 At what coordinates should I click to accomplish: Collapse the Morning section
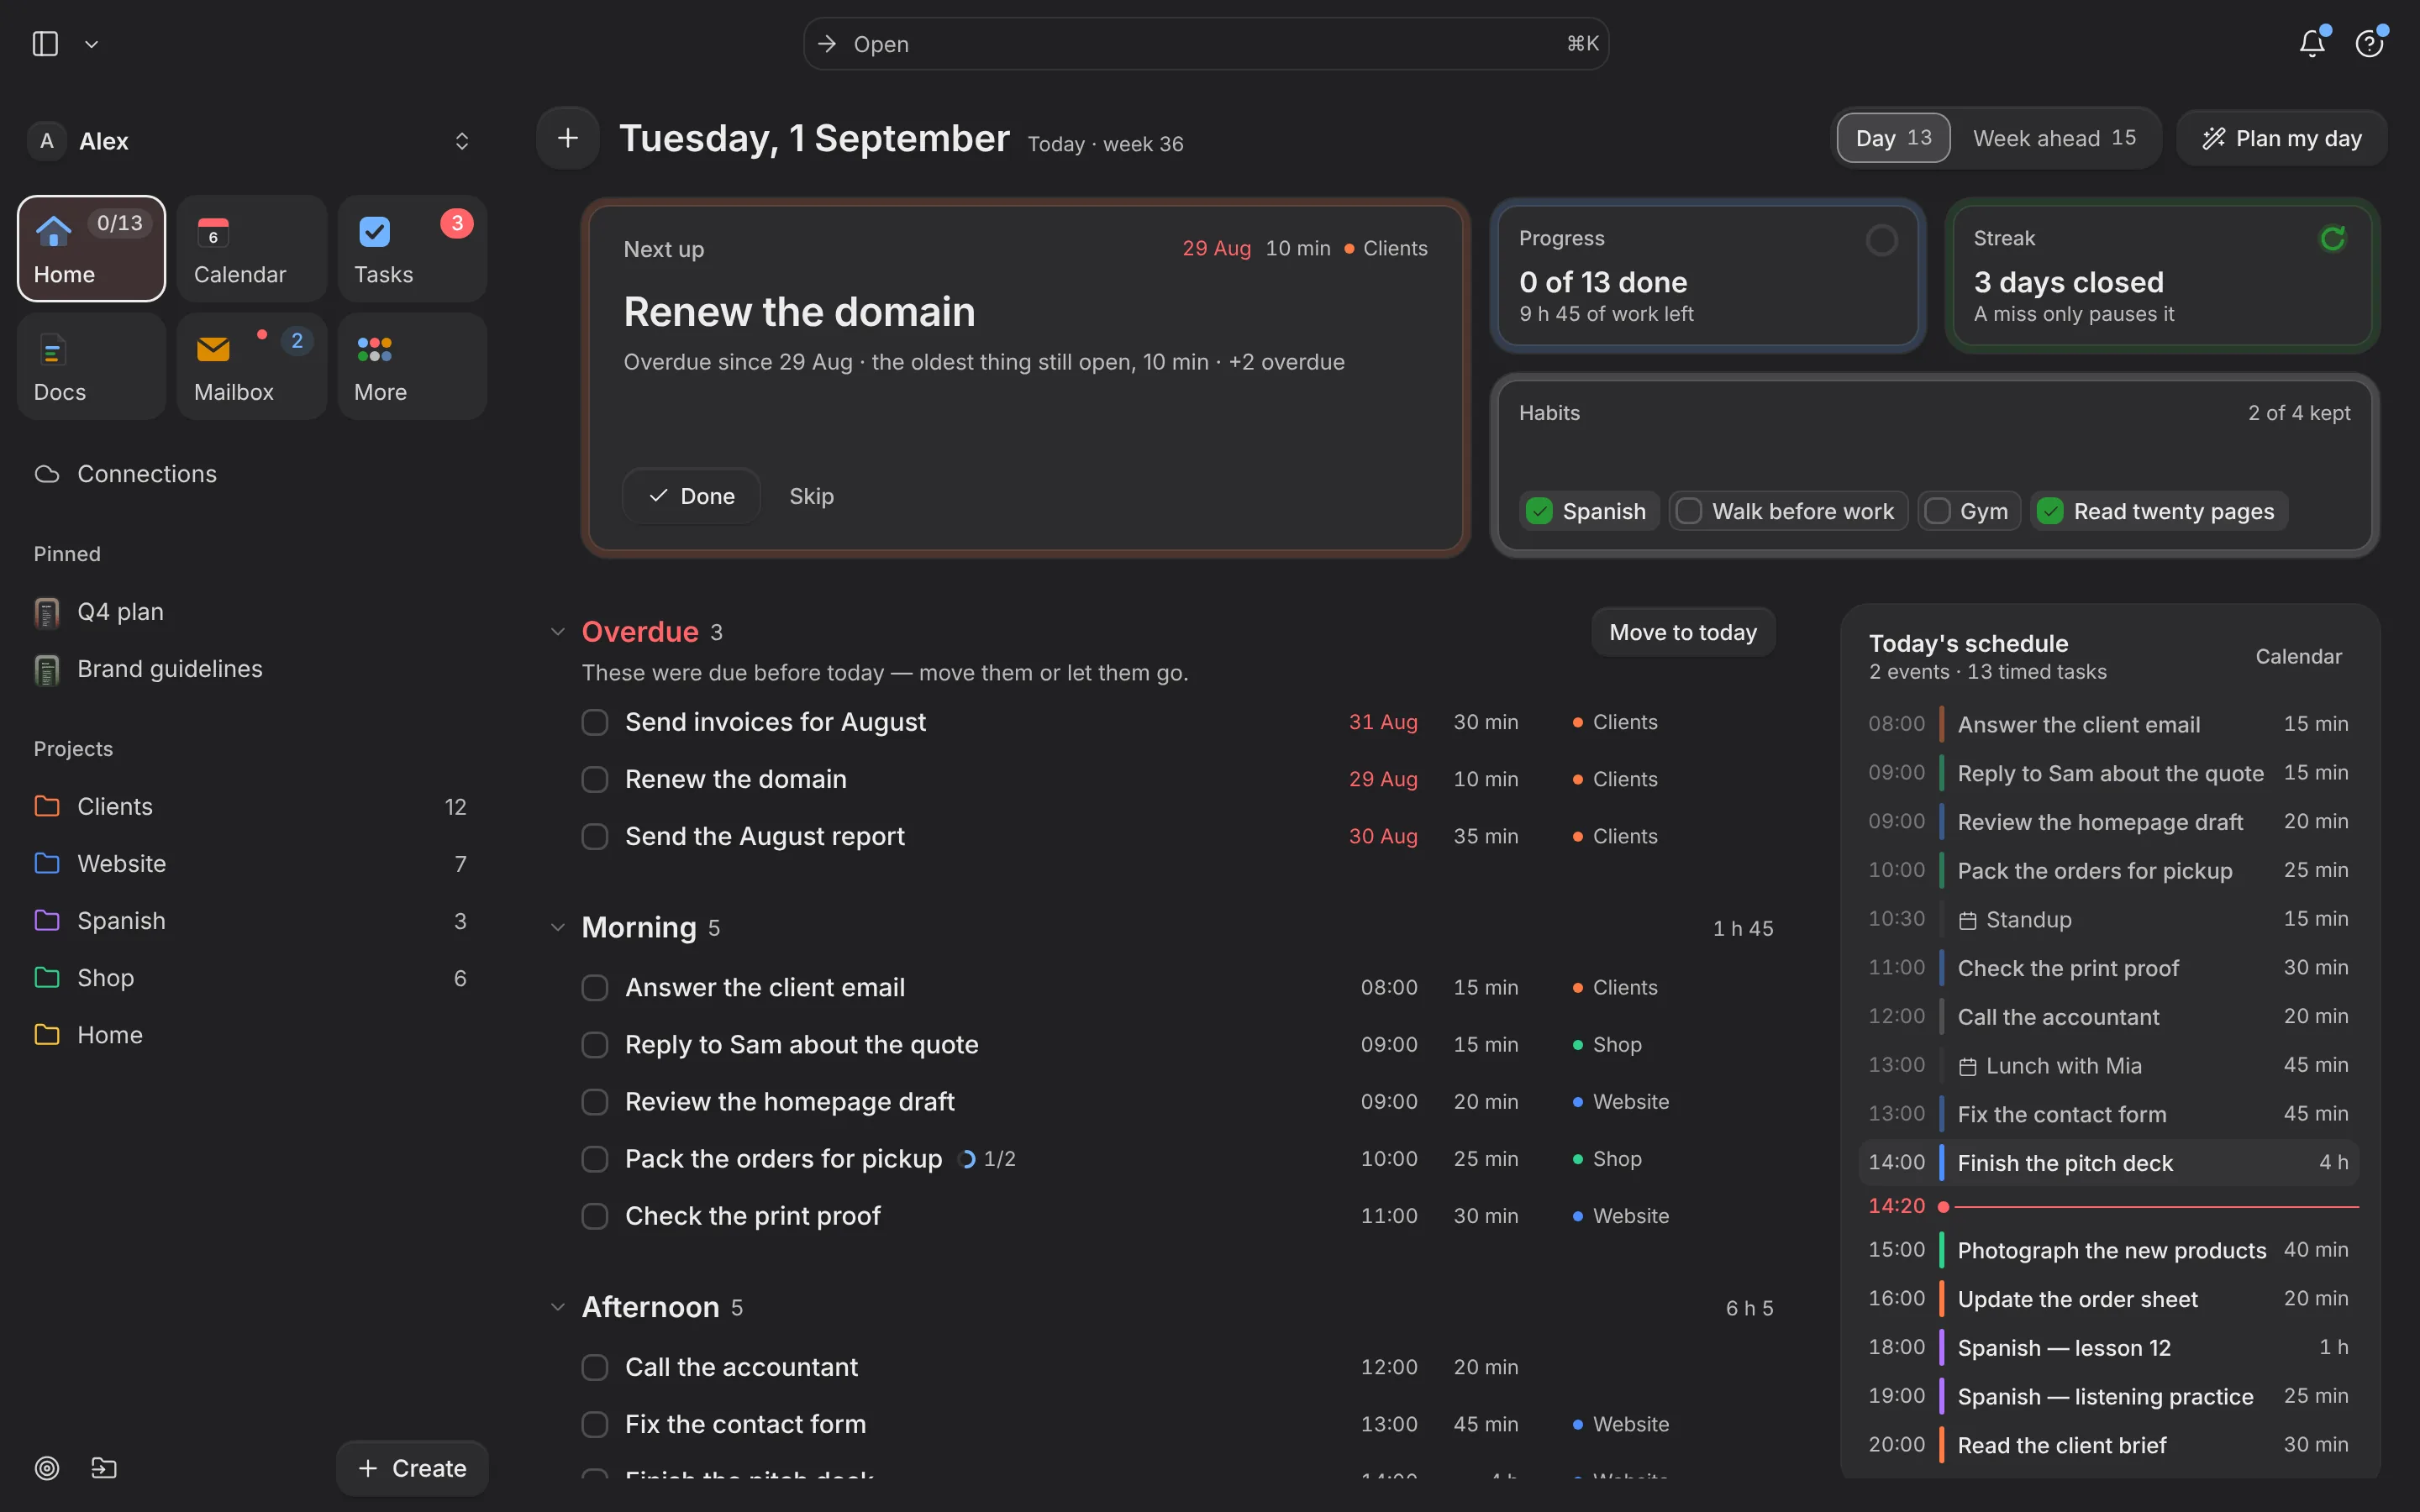pyautogui.click(x=558, y=928)
